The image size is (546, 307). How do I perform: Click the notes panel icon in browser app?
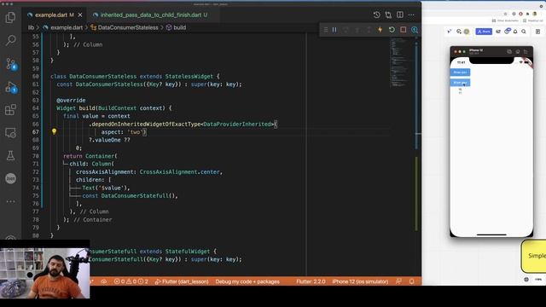point(538,32)
